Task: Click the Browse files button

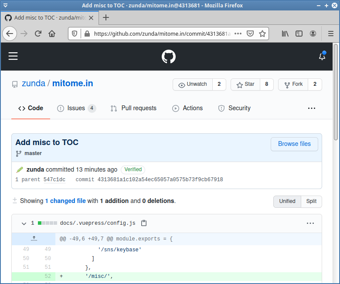Action: [294, 144]
